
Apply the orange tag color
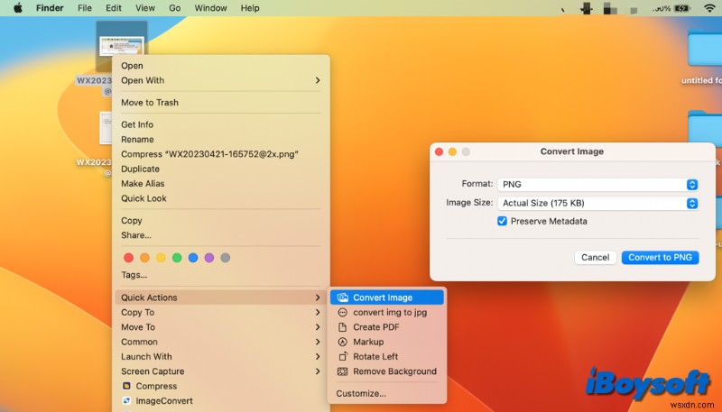(144, 258)
